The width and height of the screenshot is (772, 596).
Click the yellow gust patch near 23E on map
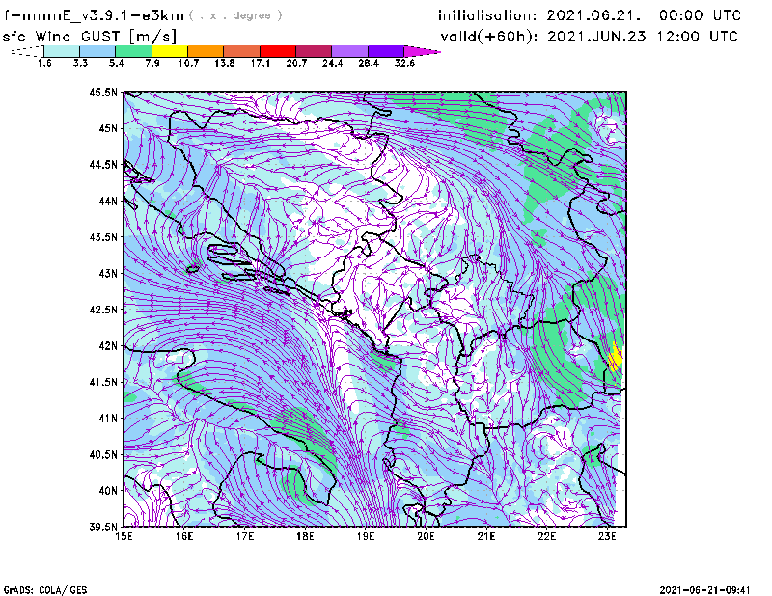(616, 356)
